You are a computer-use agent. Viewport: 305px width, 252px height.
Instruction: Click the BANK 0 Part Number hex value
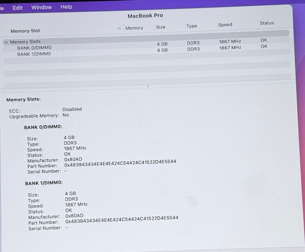[x=120, y=163]
